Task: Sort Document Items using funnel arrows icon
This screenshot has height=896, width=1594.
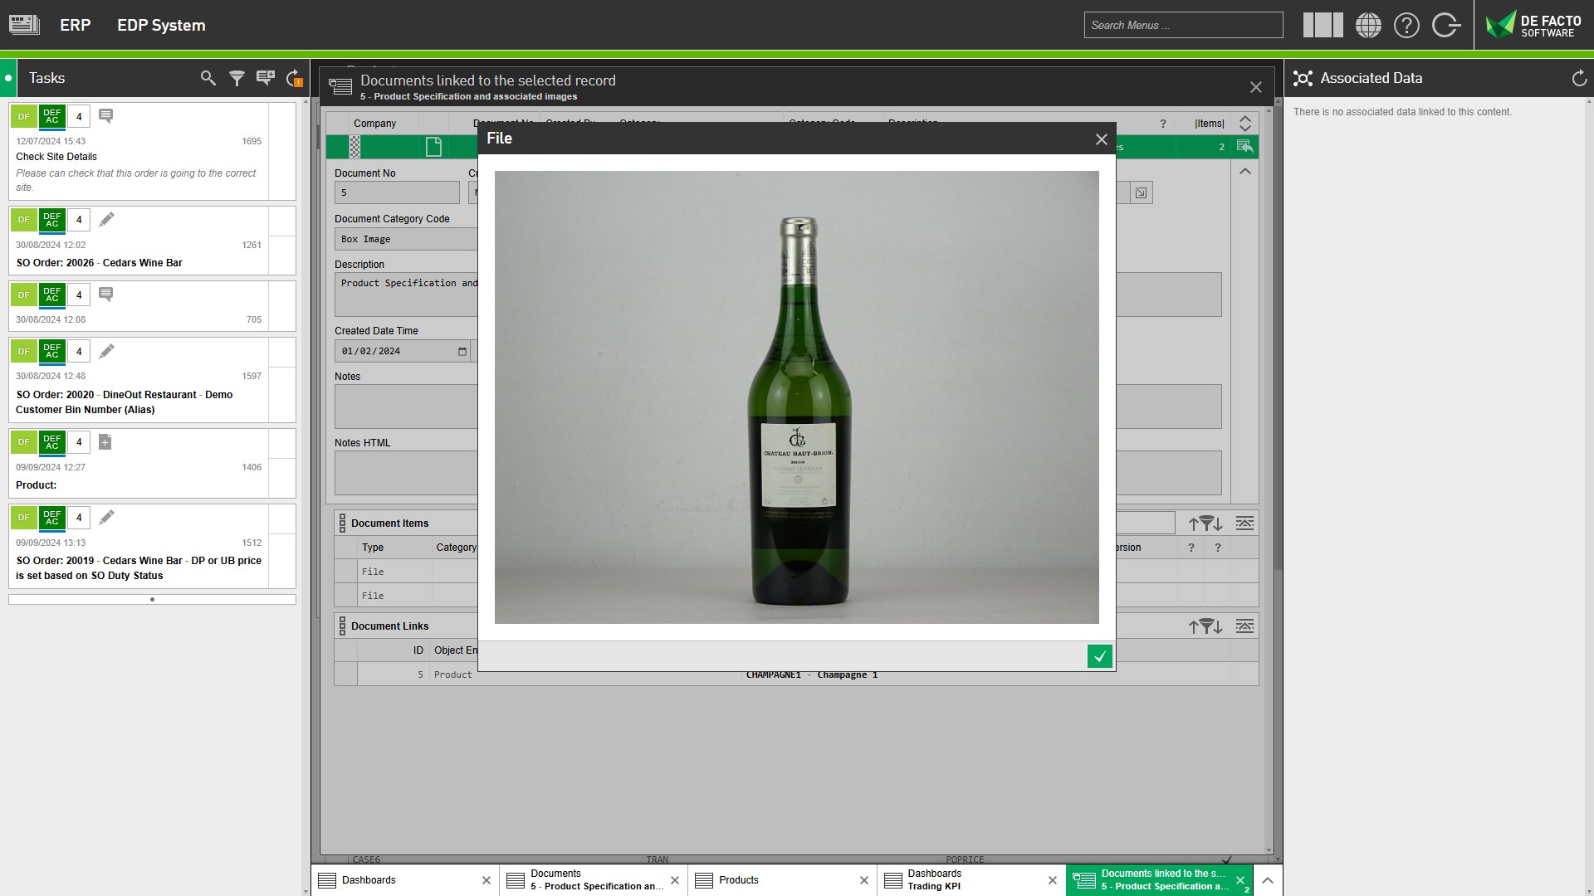Action: click(1207, 523)
